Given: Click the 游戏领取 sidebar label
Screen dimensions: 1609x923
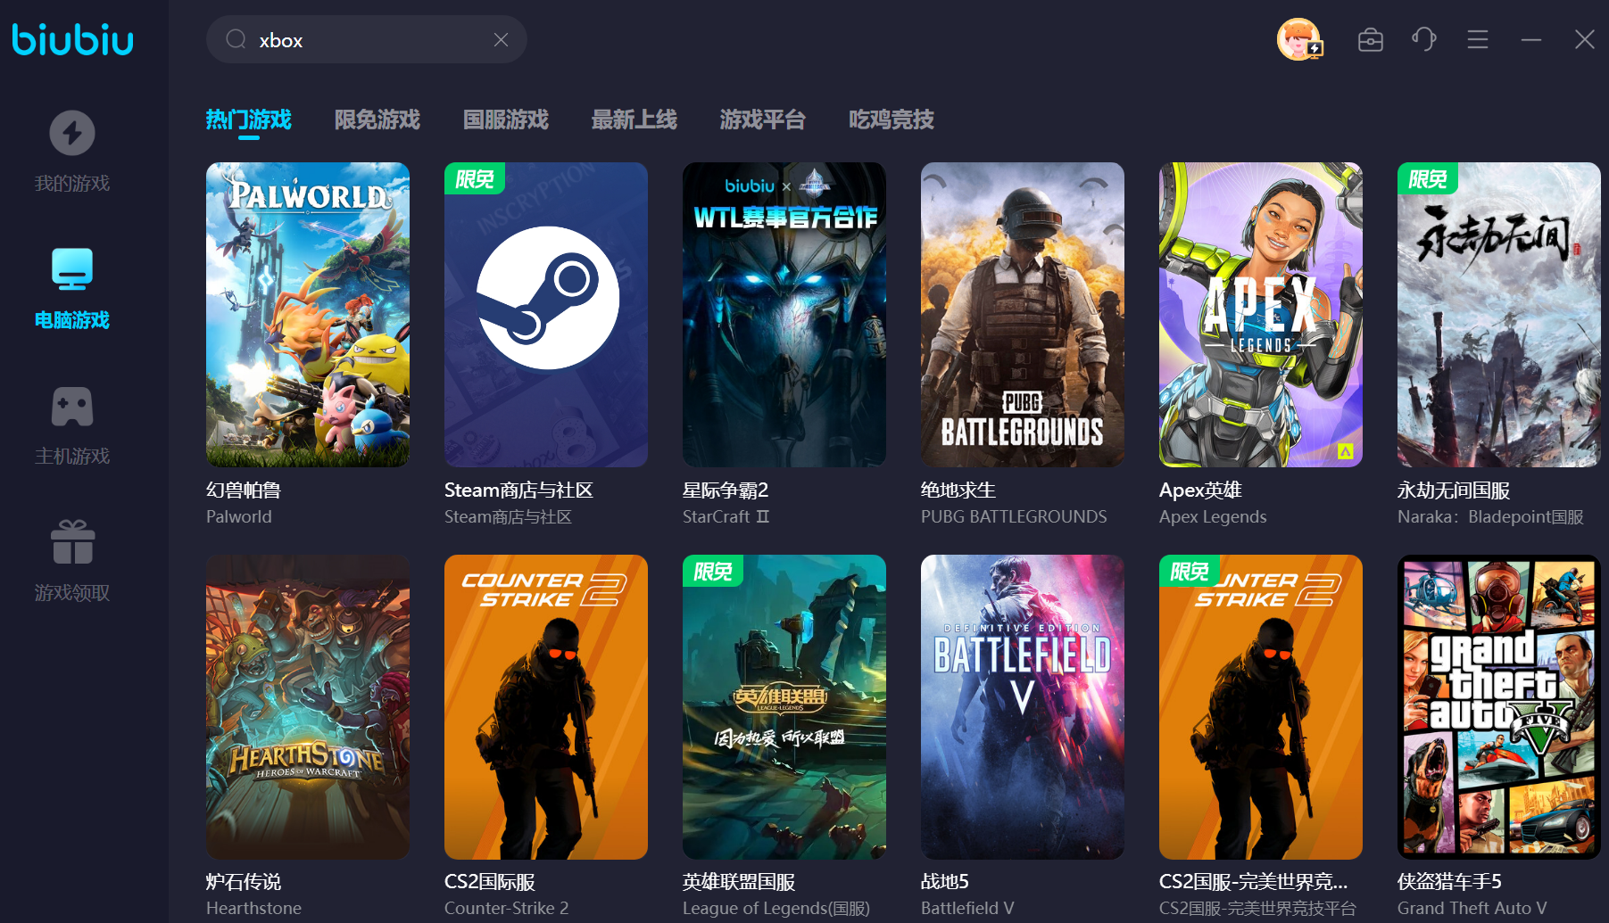Looking at the screenshot, I should [x=72, y=593].
